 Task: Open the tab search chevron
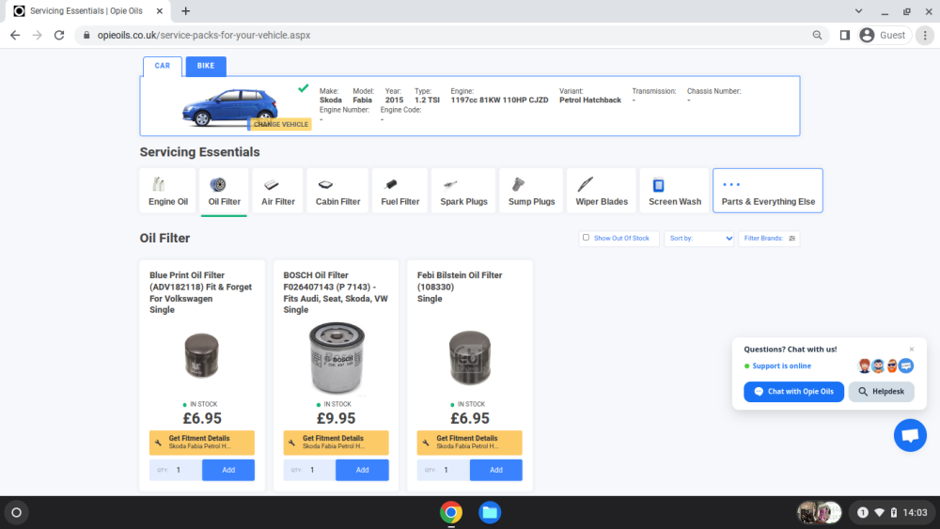[x=858, y=10]
